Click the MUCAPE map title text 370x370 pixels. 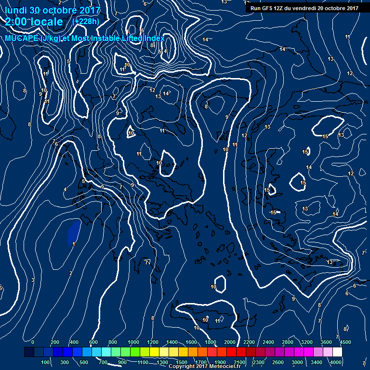point(85,38)
